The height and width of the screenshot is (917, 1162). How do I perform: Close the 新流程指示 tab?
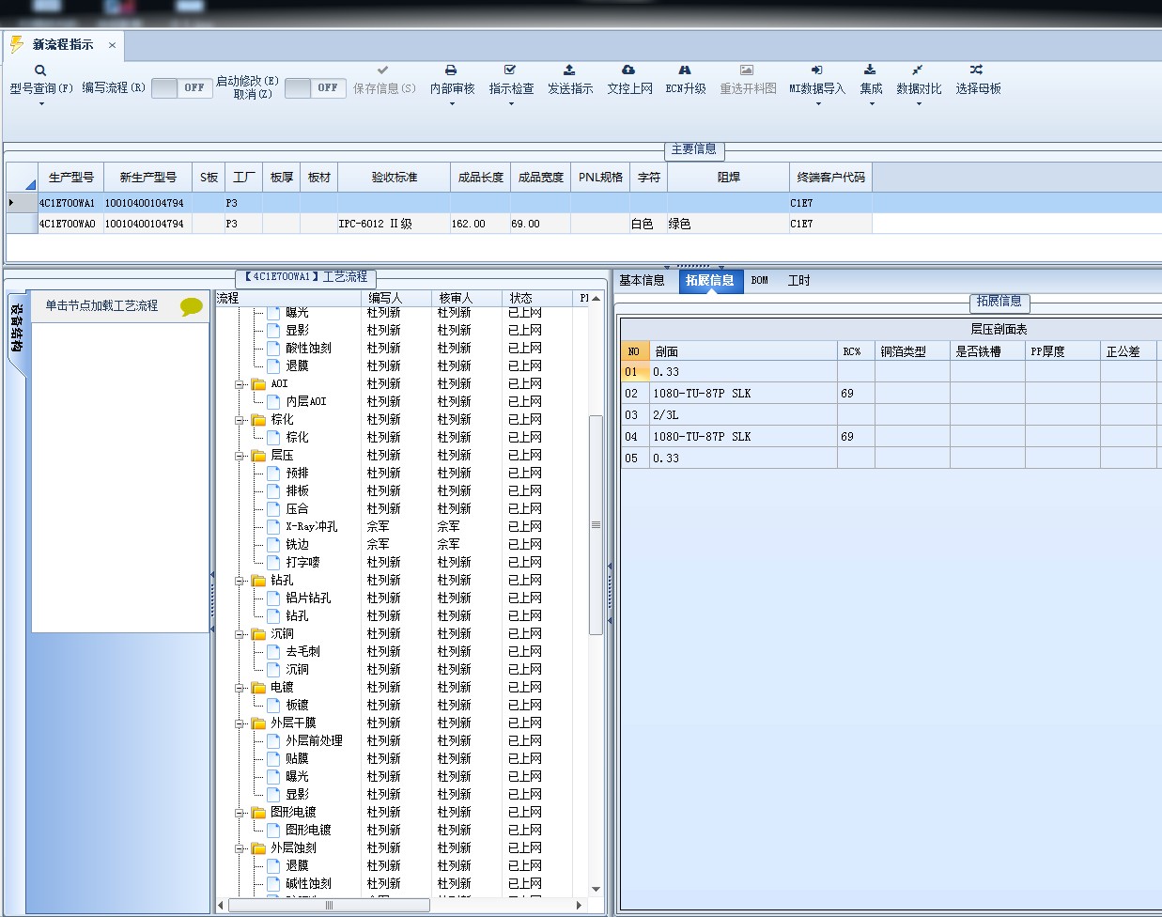click(112, 45)
